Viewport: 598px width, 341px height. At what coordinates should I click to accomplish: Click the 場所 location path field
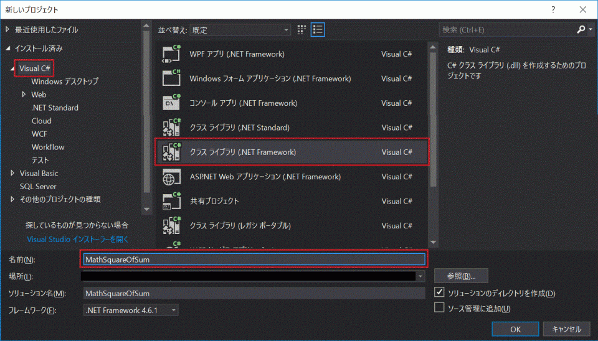(249, 276)
